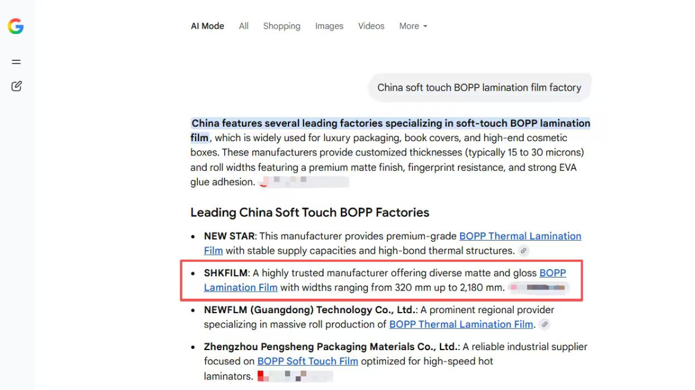Viewport: 695px width, 390px height.
Task: Select the Images tab
Action: (x=330, y=26)
